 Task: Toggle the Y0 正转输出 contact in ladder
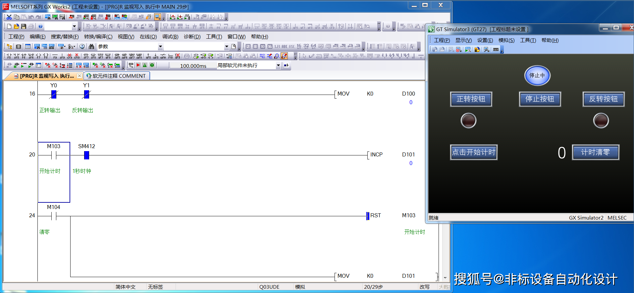[54, 95]
